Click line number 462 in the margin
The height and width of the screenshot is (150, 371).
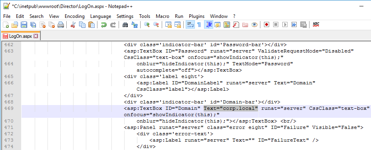coord(10,45)
